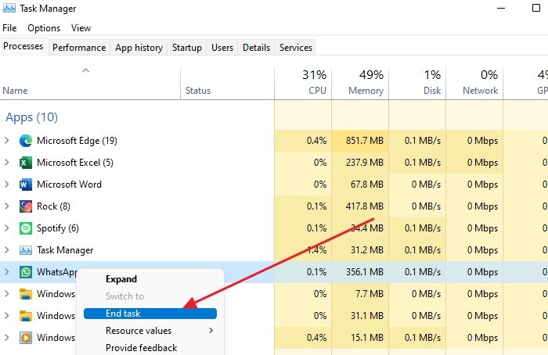Switch to the Services tab
548x355 pixels.
[296, 48]
